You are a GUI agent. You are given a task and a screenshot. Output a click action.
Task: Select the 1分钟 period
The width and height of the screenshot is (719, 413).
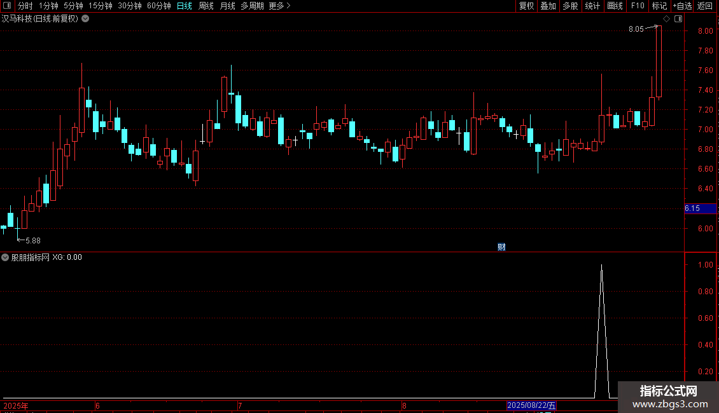[x=48, y=6]
